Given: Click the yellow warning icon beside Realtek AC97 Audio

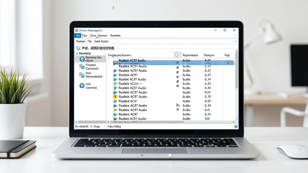Looking at the screenshot, I should pos(115,96).
